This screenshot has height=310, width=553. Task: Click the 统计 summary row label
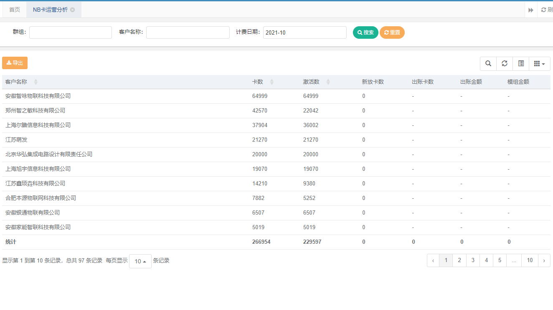coord(11,242)
